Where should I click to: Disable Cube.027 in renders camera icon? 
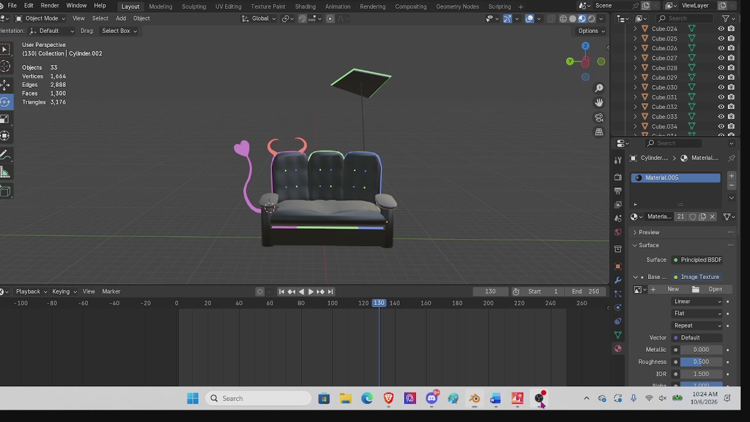731,58
